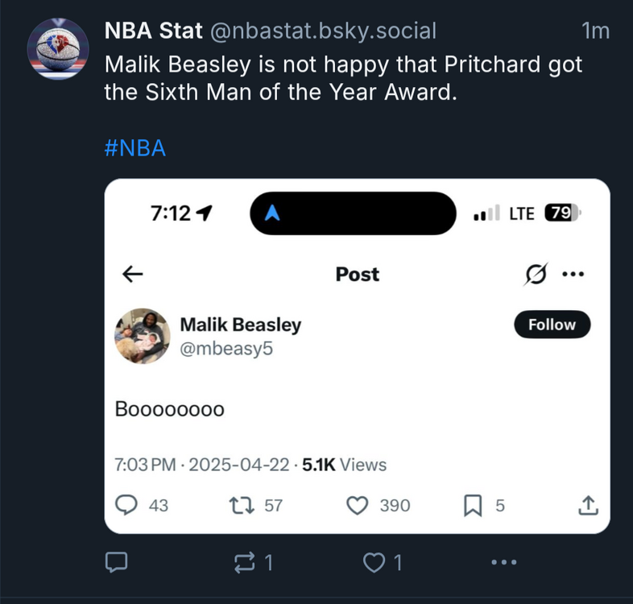
Task: Reply to the Bluesky post
Action: 116,562
